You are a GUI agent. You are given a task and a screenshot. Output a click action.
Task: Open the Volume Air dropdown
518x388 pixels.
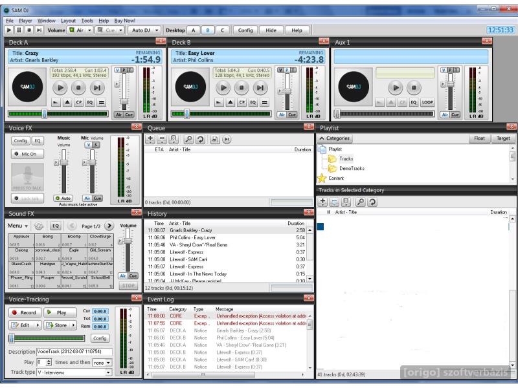[89, 30]
